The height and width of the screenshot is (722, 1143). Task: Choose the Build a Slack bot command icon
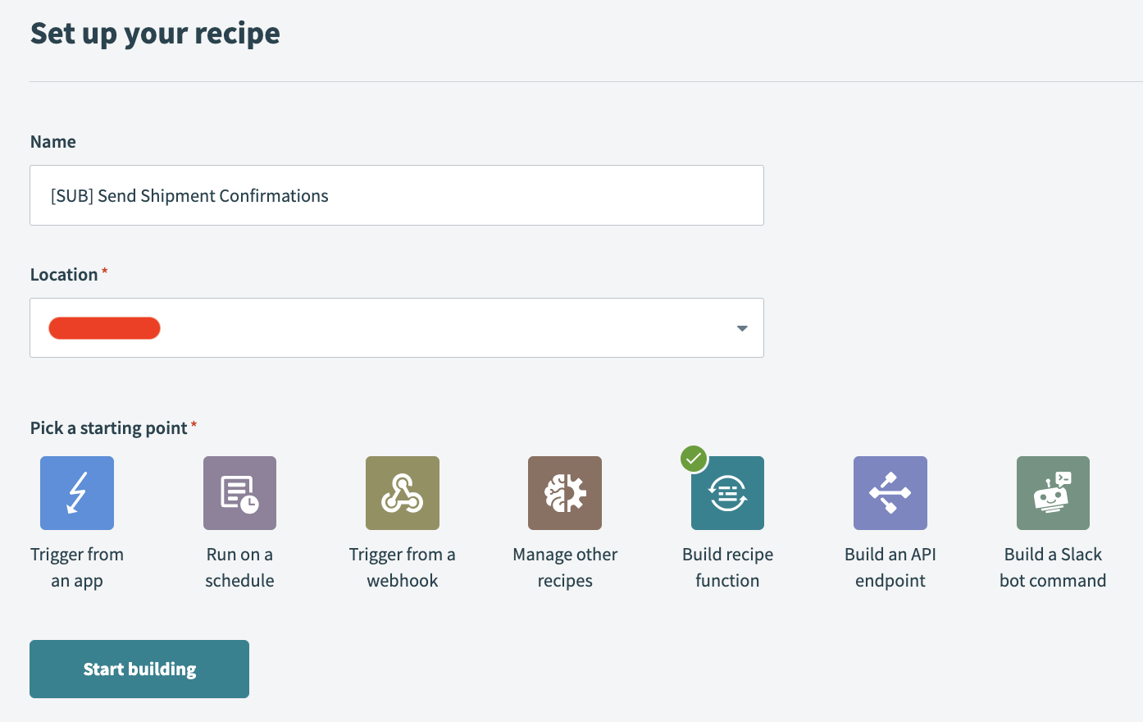1053,492
